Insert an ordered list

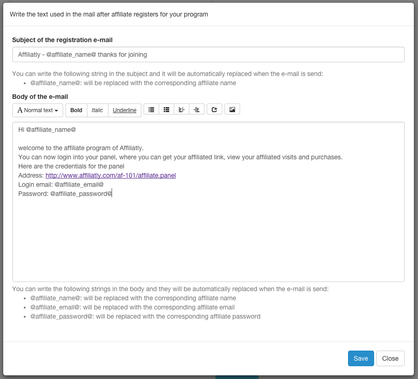pyautogui.click(x=166, y=109)
